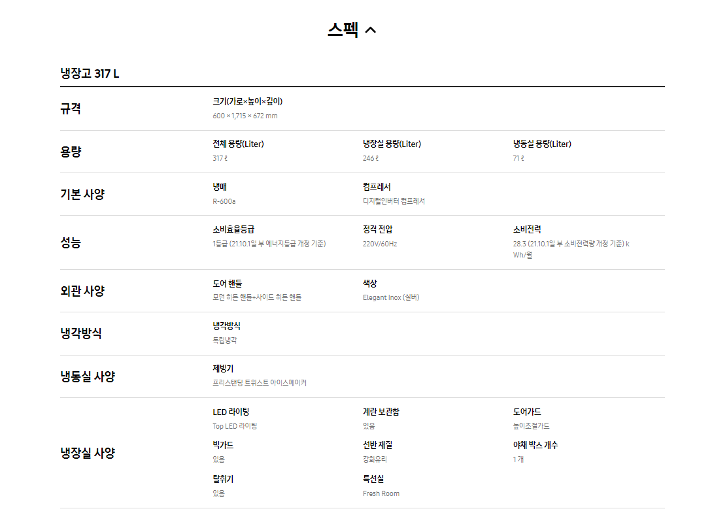Click the 냉동실 용량(Liter) label
Screen dimensions: 727x513
coord(542,144)
